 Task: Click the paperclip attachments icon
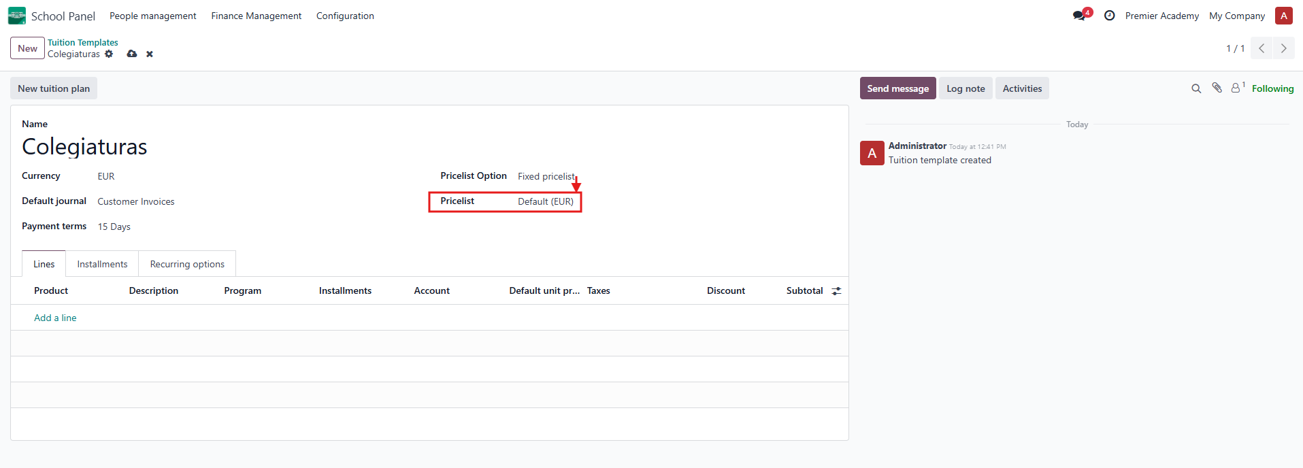[1217, 88]
